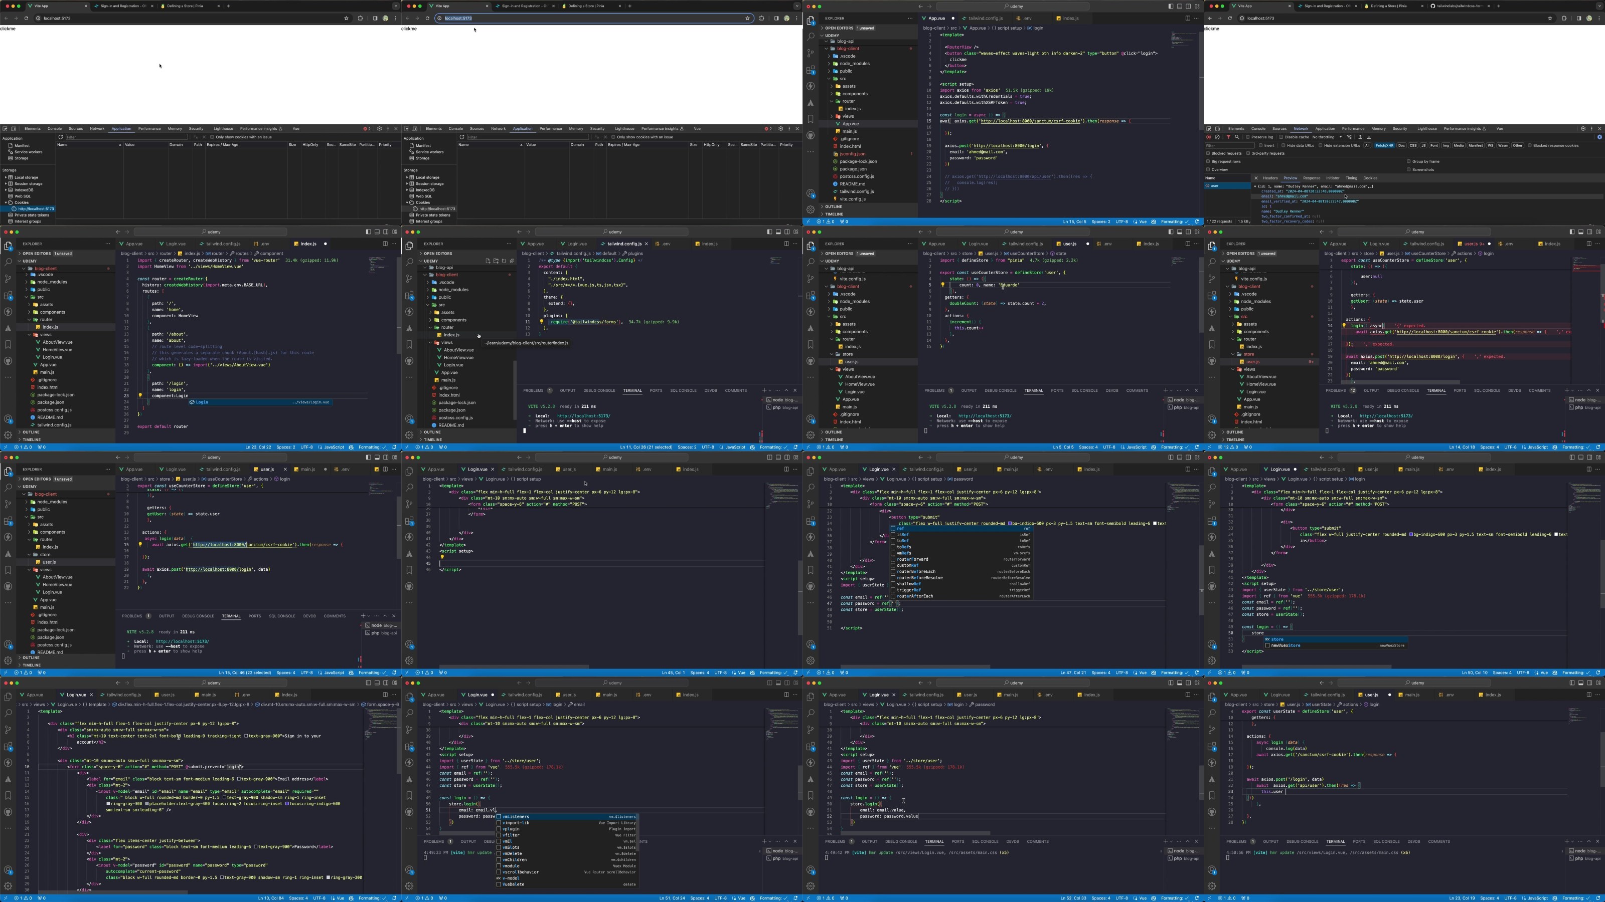Click the Network Filter text field
The width and height of the screenshot is (1605, 902).
click(1230, 146)
